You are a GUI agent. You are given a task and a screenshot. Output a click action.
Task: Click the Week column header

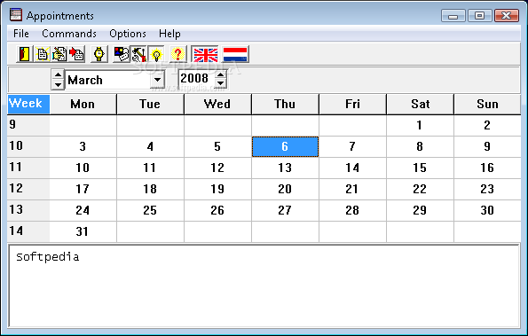pos(28,105)
